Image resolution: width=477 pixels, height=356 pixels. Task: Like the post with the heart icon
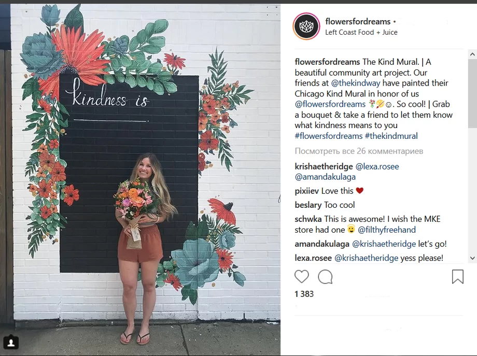point(301,277)
